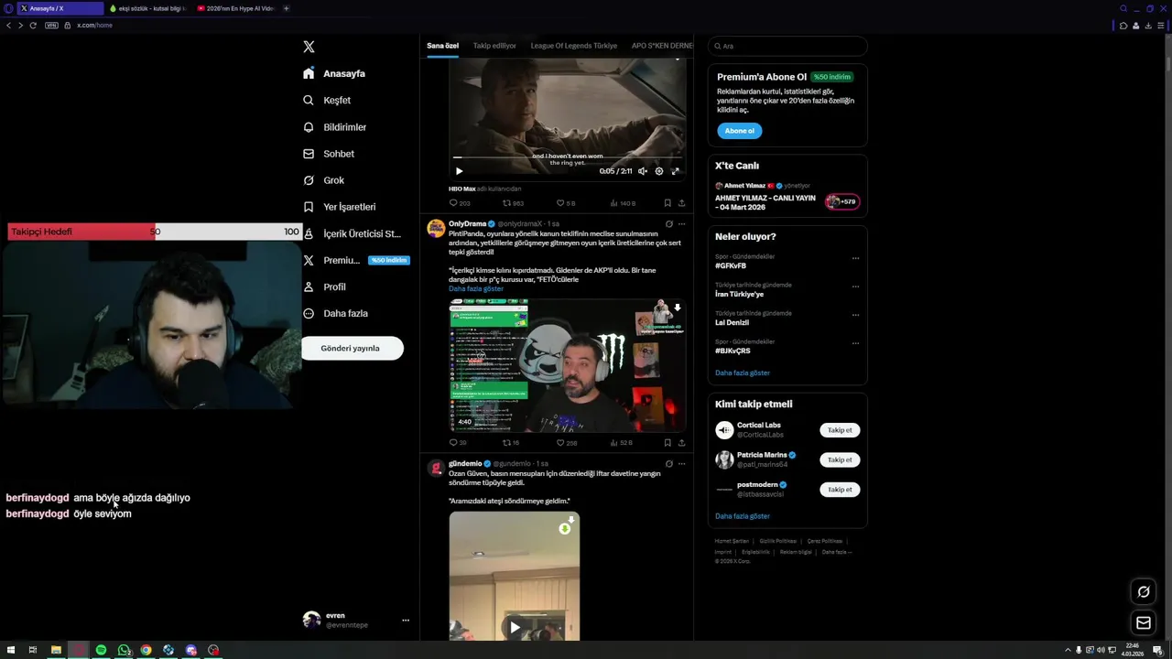The image size is (1172, 659).
Task: Switch to League Of Legends Türkiye tab
Action: [574, 46]
